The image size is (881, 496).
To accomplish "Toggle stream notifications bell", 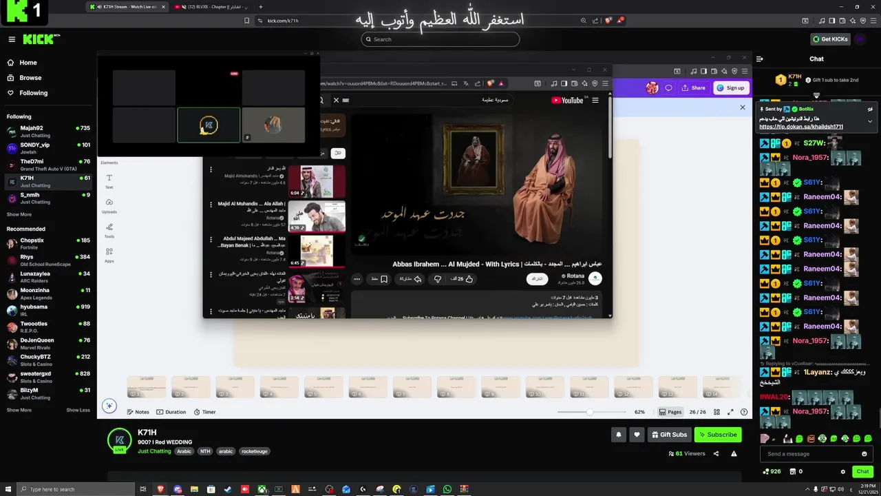I will pyautogui.click(x=618, y=435).
